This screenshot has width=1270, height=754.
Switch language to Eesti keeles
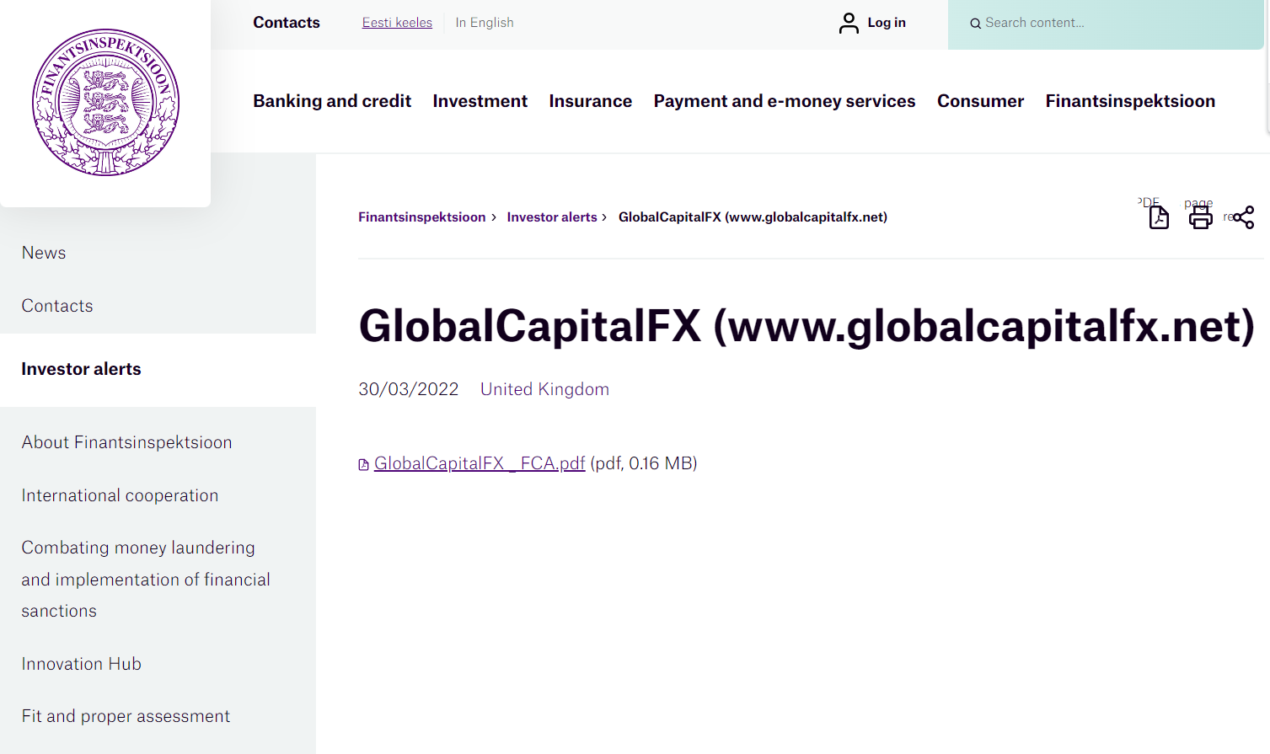397,23
